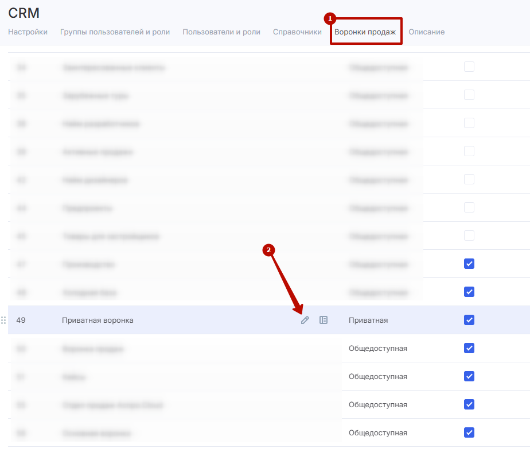This screenshot has height=452, width=530.
Task: Click the Приватная воронка funnel name
Action: tap(98, 320)
